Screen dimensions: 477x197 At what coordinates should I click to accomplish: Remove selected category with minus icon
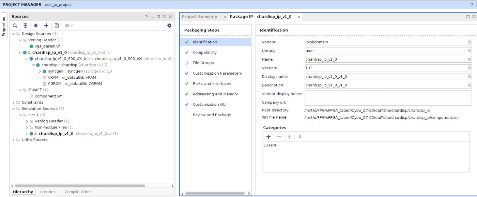[279, 137]
